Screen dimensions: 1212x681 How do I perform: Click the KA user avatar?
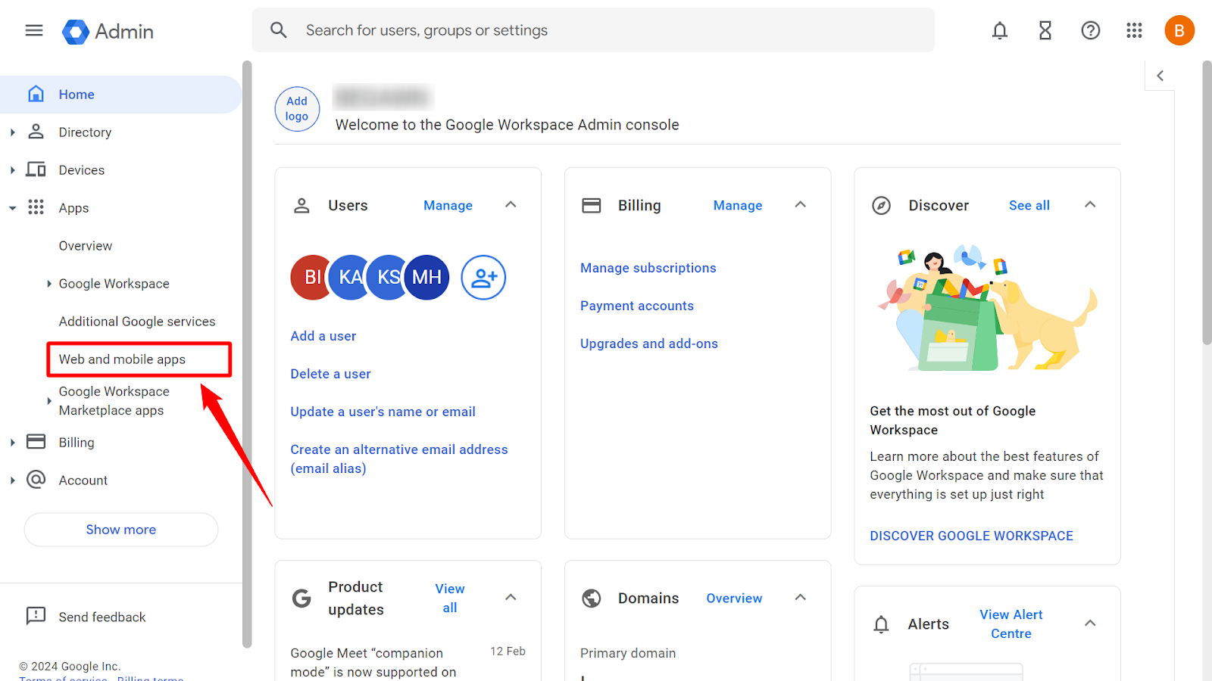[348, 278]
